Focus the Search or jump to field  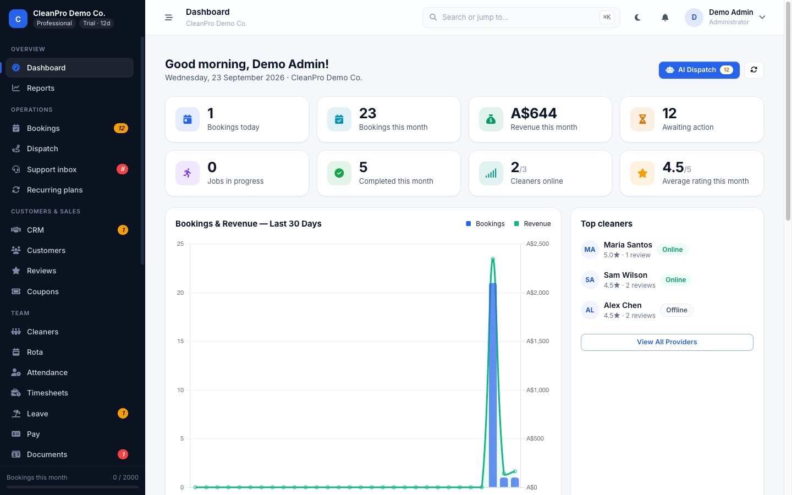click(x=521, y=18)
